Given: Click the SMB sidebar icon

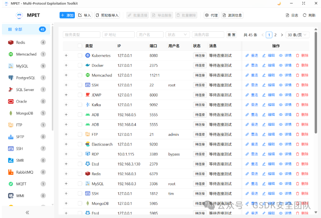Looking at the screenshot, I should [x=11, y=160].
